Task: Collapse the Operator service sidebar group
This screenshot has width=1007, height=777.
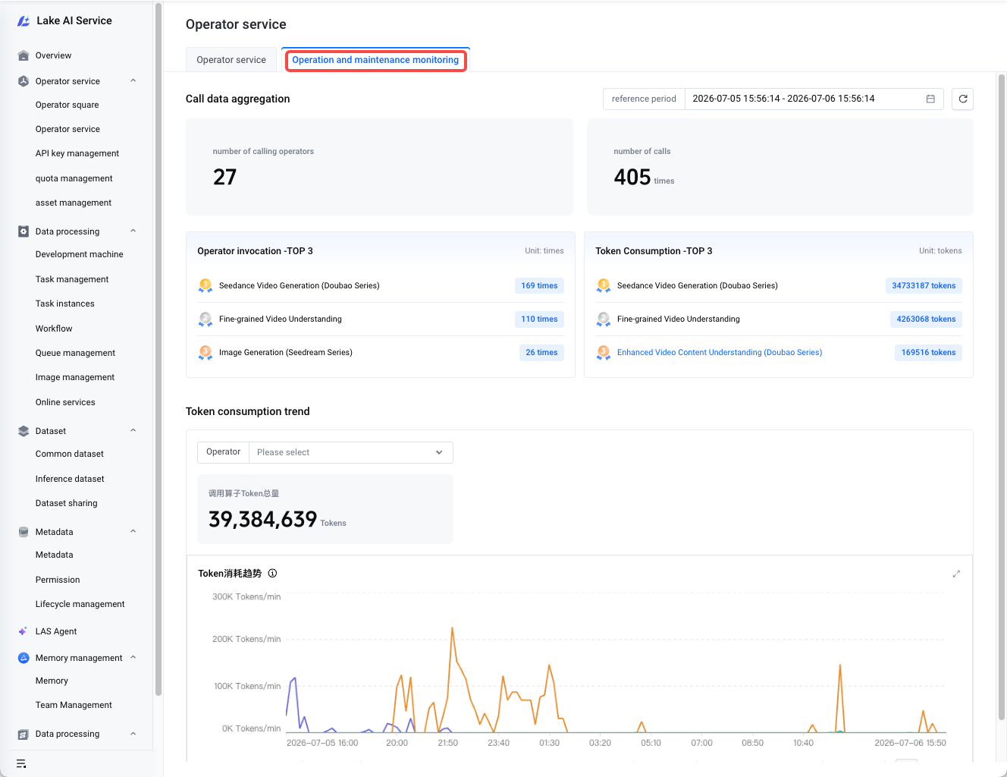Action: pos(133,80)
